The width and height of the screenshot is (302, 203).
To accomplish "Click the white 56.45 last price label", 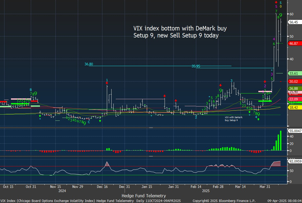I will [x=294, y=22].
